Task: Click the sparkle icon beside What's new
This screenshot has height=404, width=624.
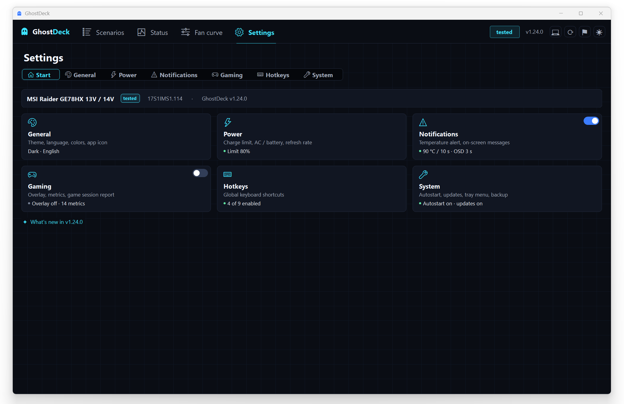Action: [x=25, y=222]
